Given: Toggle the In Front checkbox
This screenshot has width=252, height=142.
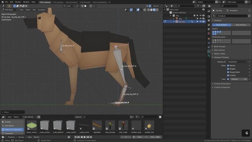Looking at the screenshot, I should 228,75.
